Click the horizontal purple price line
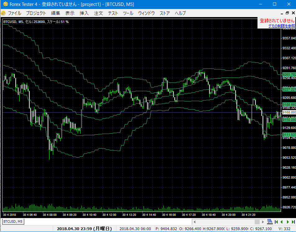The width and height of the screenshot is (296, 232). [x=142, y=113]
